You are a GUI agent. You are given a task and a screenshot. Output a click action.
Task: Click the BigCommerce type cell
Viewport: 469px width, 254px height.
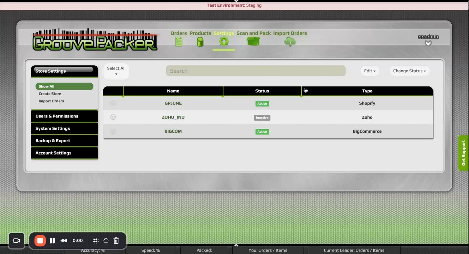367,131
